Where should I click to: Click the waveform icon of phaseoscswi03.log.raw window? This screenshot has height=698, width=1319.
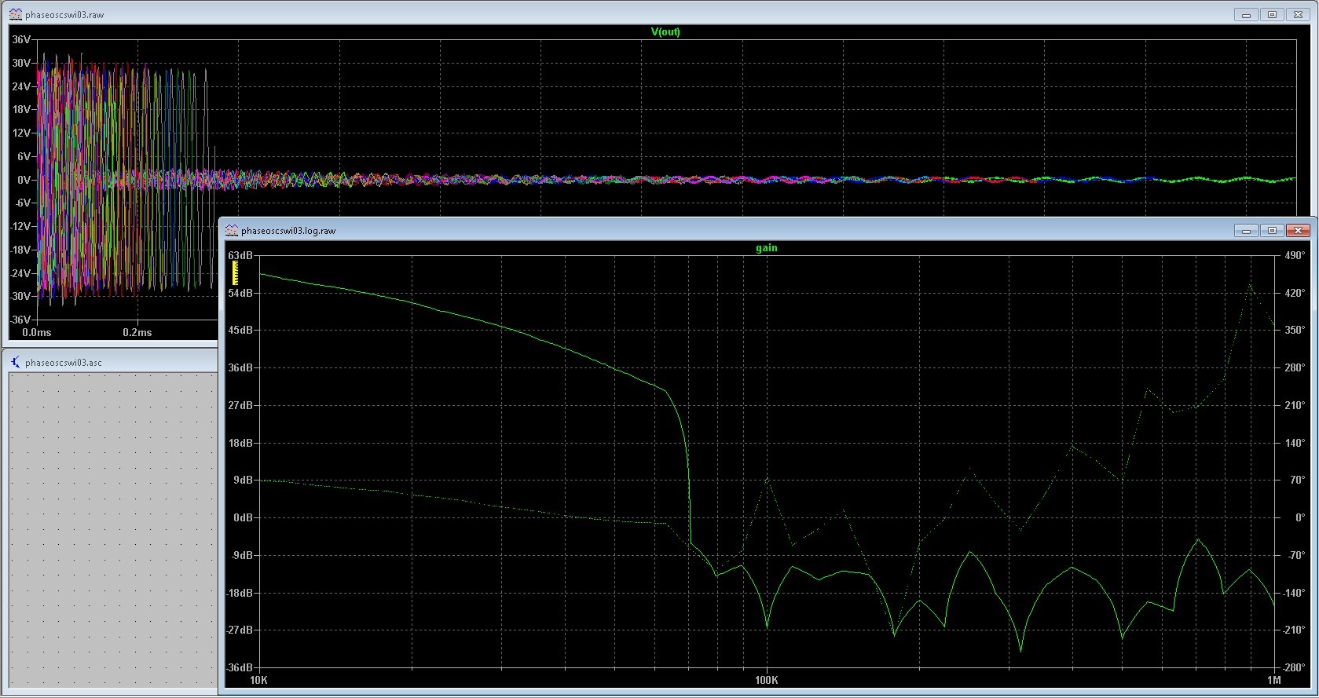(x=232, y=230)
